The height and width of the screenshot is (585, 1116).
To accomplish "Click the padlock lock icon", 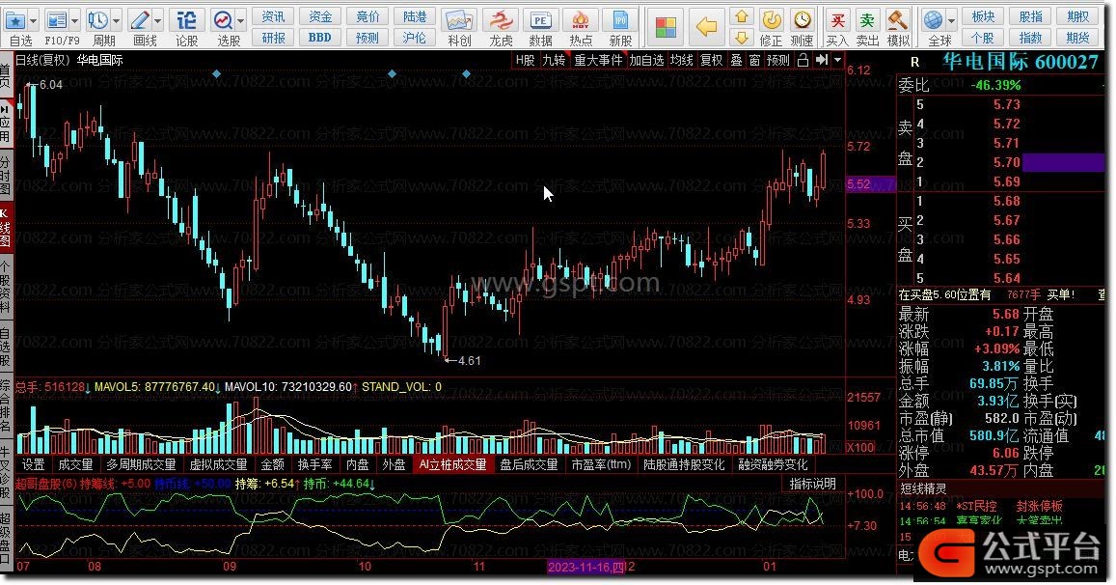I will [x=803, y=61].
